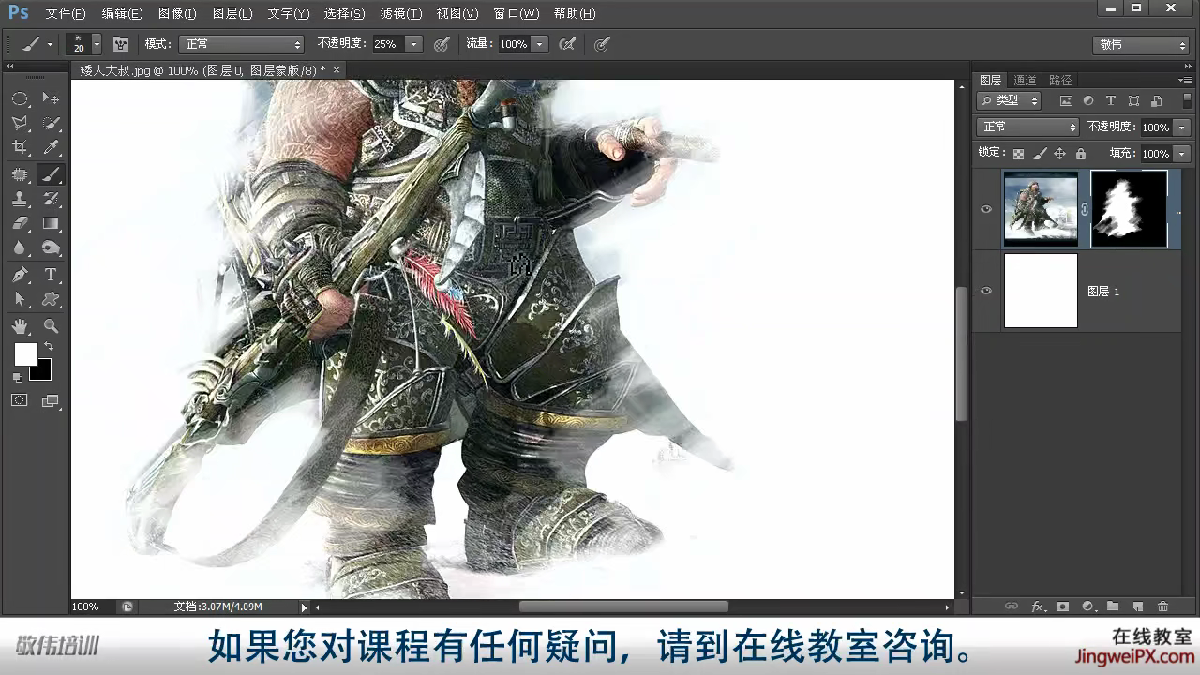Select the Zoom tool
Viewport: 1200px width, 675px height.
51,326
